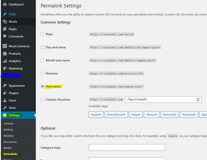
Task: Insert the %year% tag
Action: (x=96, y=115)
